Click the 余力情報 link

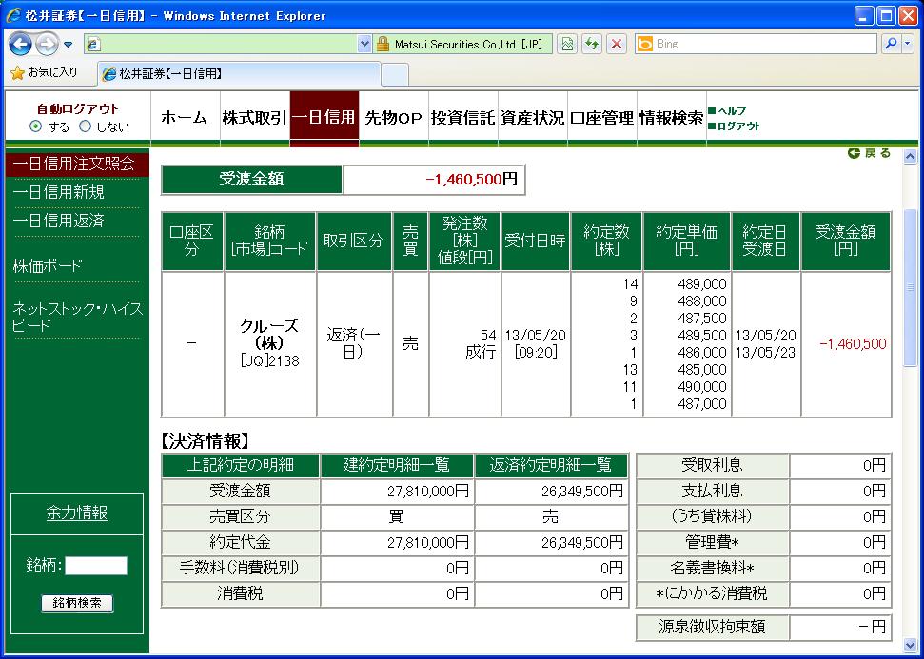(77, 513)
